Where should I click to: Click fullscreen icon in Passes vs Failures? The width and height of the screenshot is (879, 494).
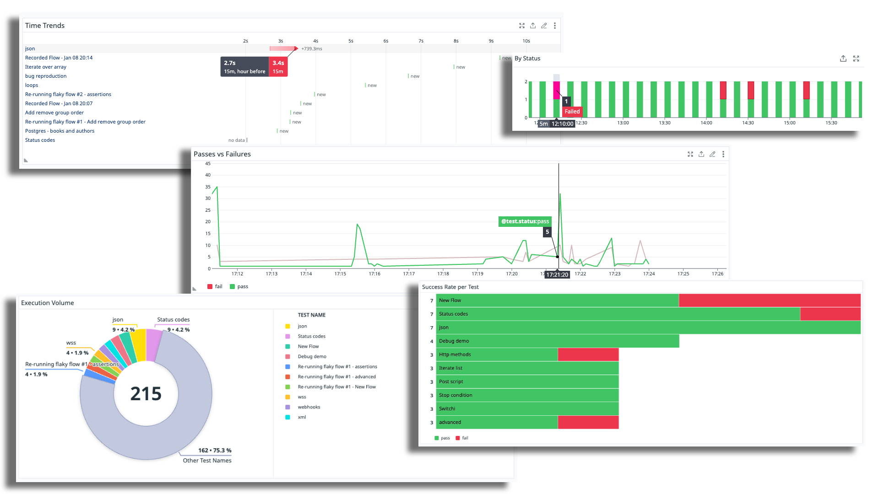pyautogui.click(x=690, y=154)
